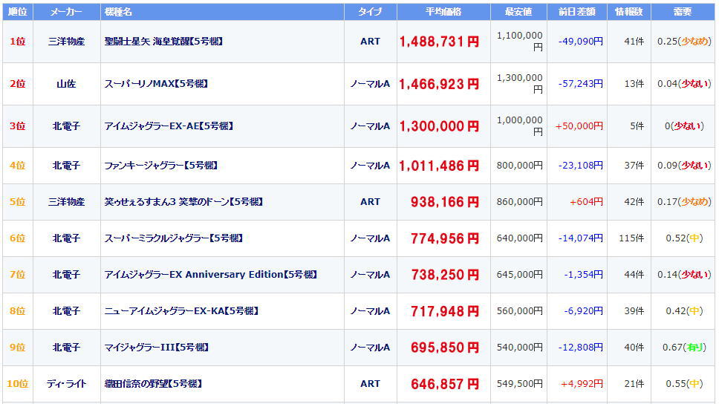Select average price 938,166円
The height and width of the screenshot is (404, 719).
[x=445, y=202]
